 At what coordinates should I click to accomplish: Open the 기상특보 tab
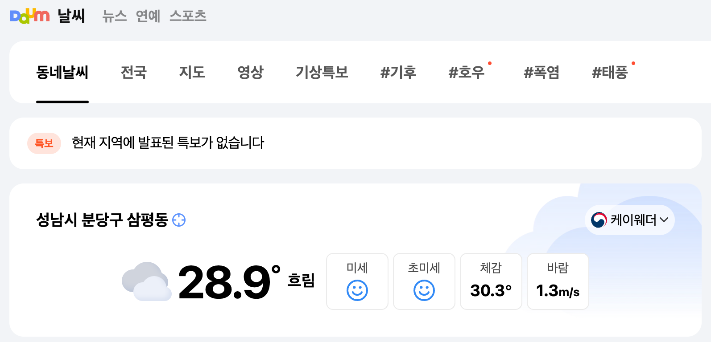(x=322, y=73)
